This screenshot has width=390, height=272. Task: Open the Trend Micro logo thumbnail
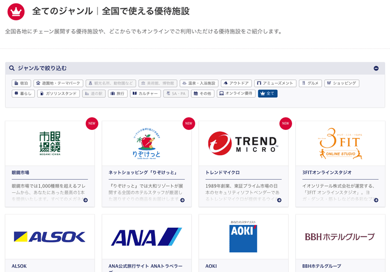click(243, 144)
